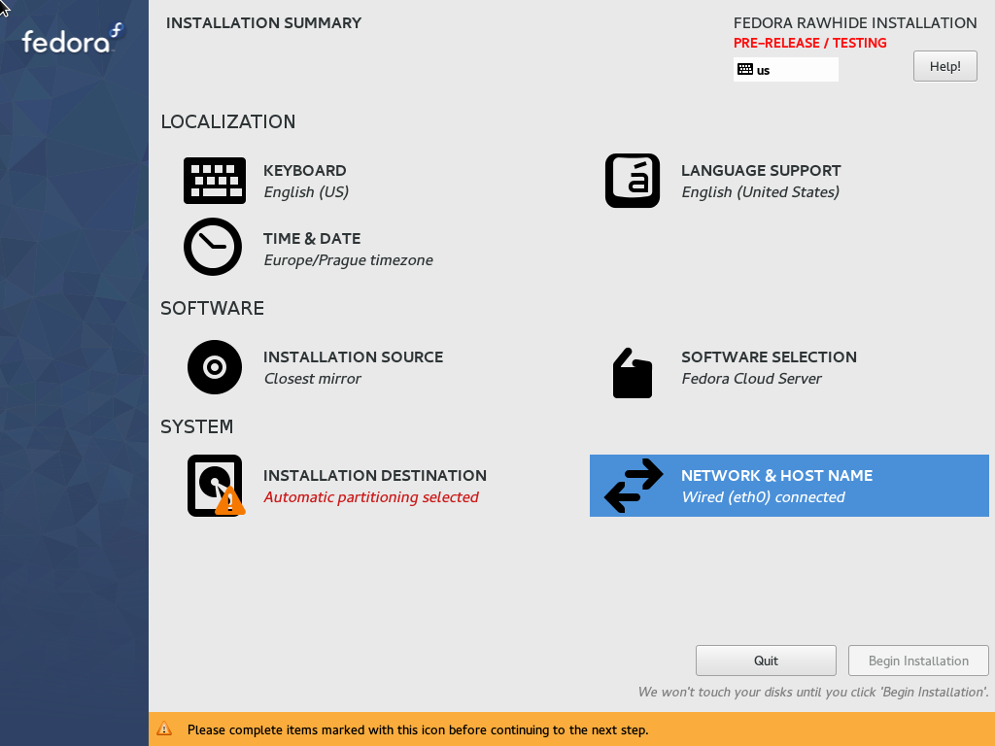Open the LANGUAGE SUPPORT label

tap(761, 171)
